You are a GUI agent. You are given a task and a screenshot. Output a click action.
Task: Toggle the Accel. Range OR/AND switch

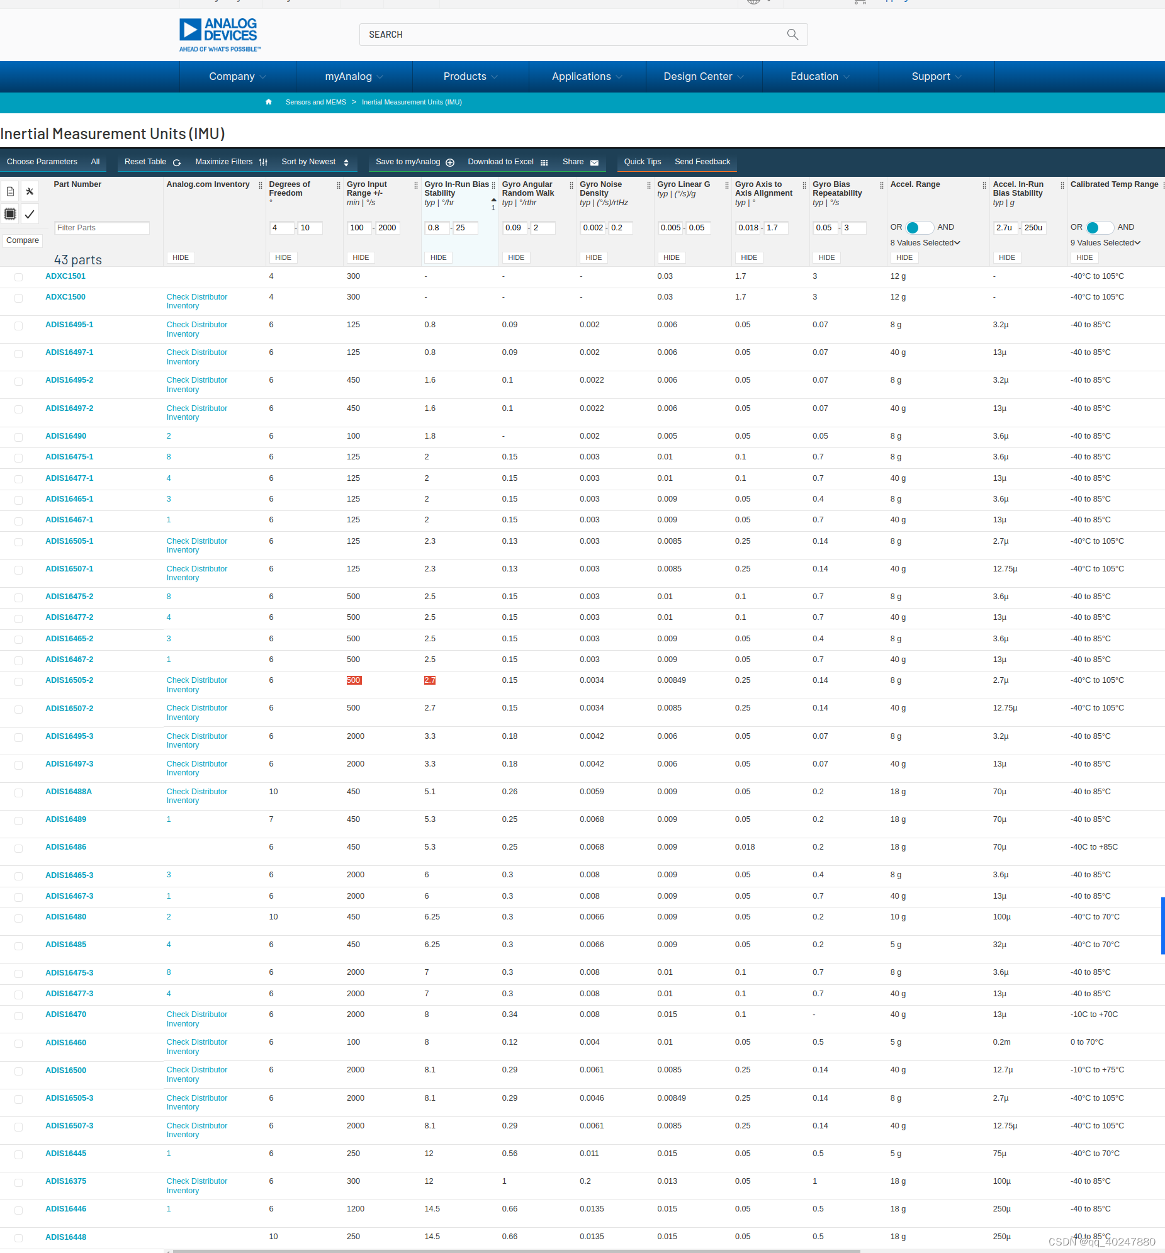[919, 228]
